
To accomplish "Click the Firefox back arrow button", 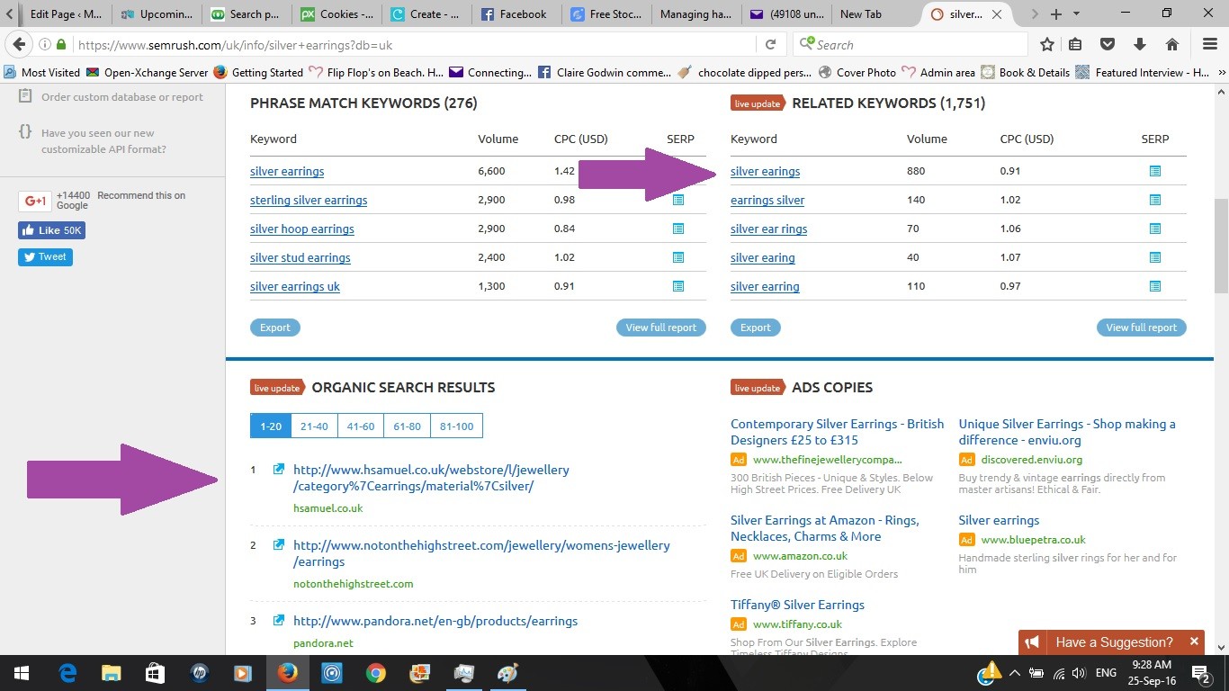I will [x=20, y=44].
